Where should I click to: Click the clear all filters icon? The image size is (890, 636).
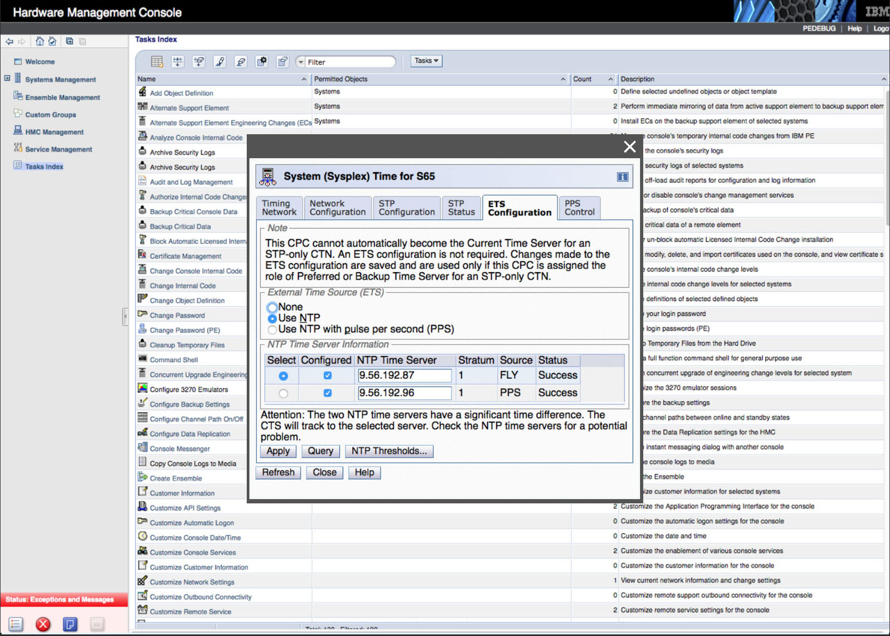tap(199, 62)
